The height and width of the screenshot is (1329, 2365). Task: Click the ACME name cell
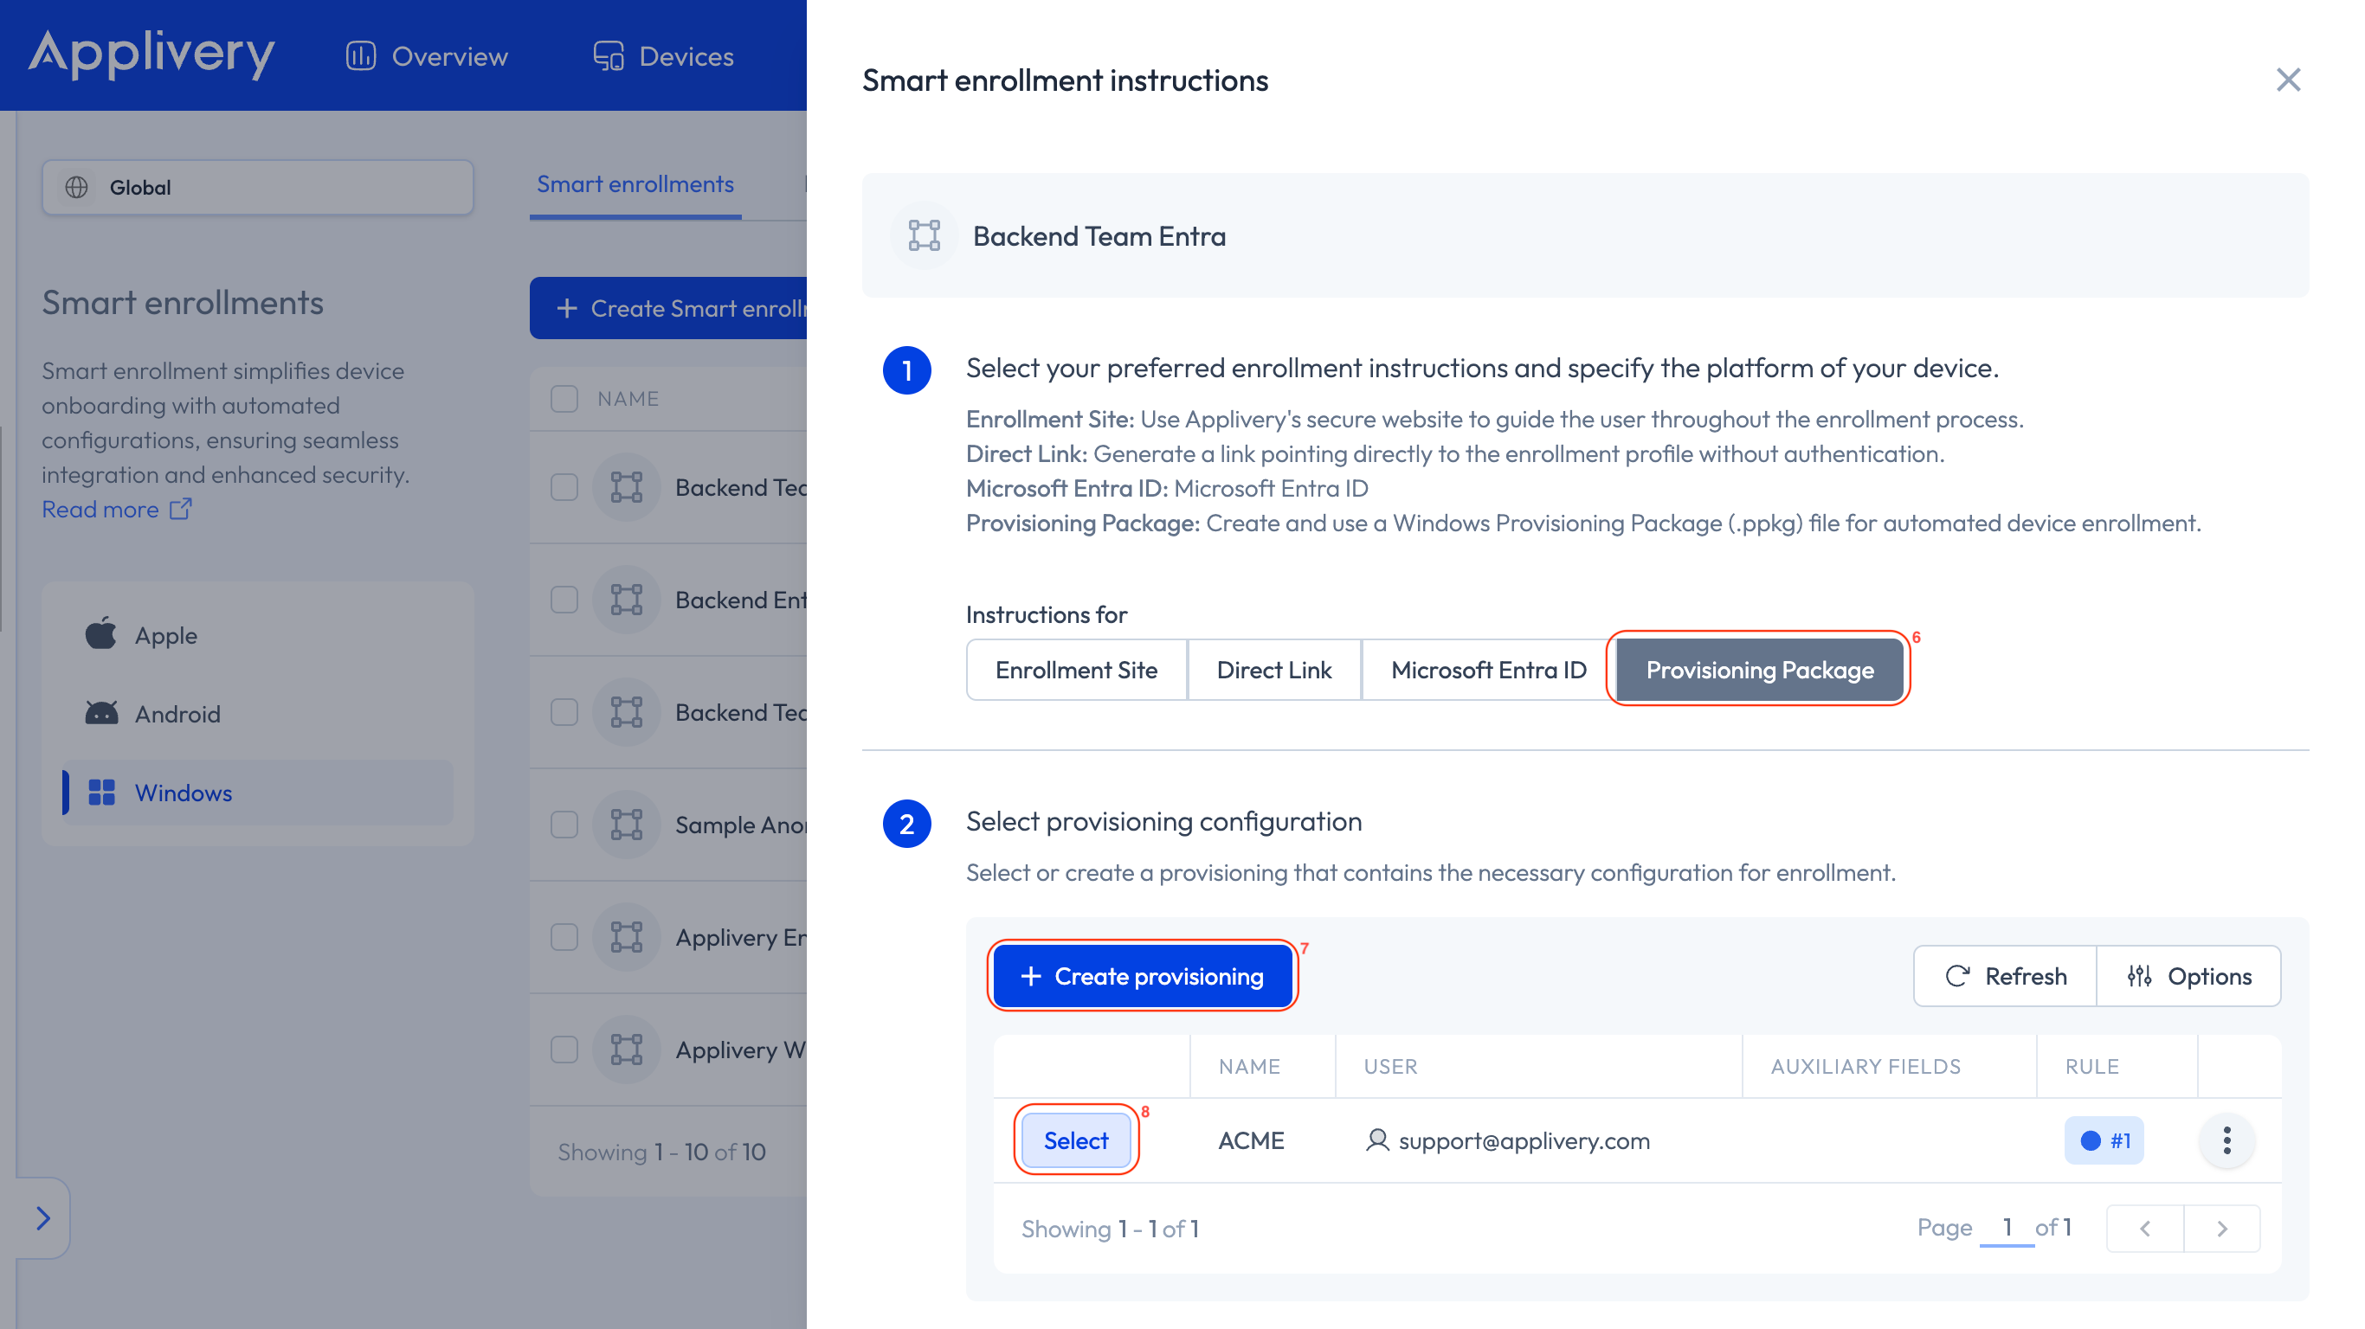1250,1141
